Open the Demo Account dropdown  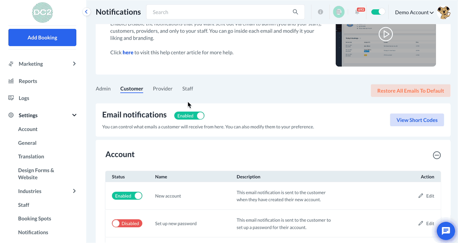pos(414,12)
